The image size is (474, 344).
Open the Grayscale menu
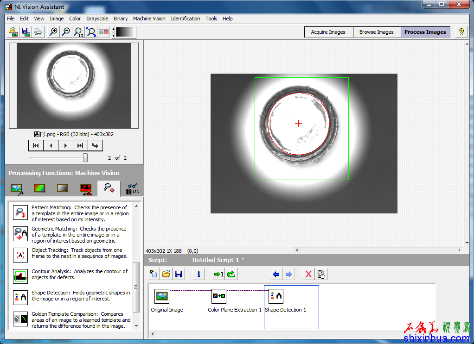(x=97, y=19)
